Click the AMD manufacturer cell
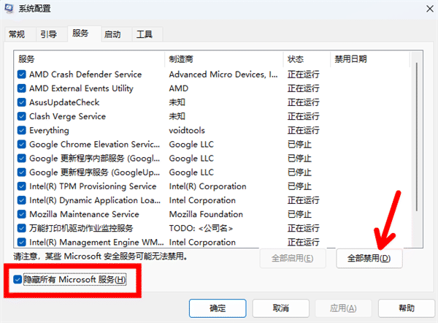This screenshot has width=438, height=323. pos(179,88)
